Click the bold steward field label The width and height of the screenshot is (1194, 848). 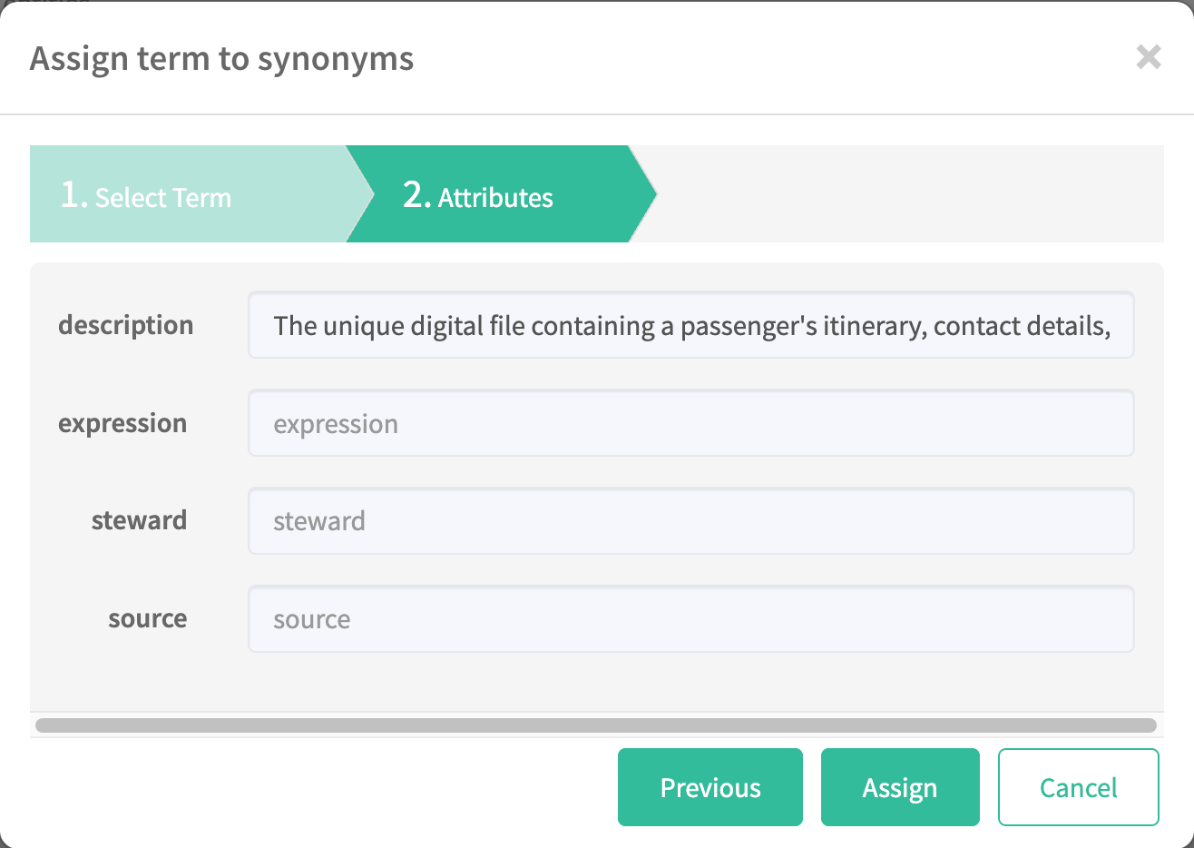[x=139, y=520]
